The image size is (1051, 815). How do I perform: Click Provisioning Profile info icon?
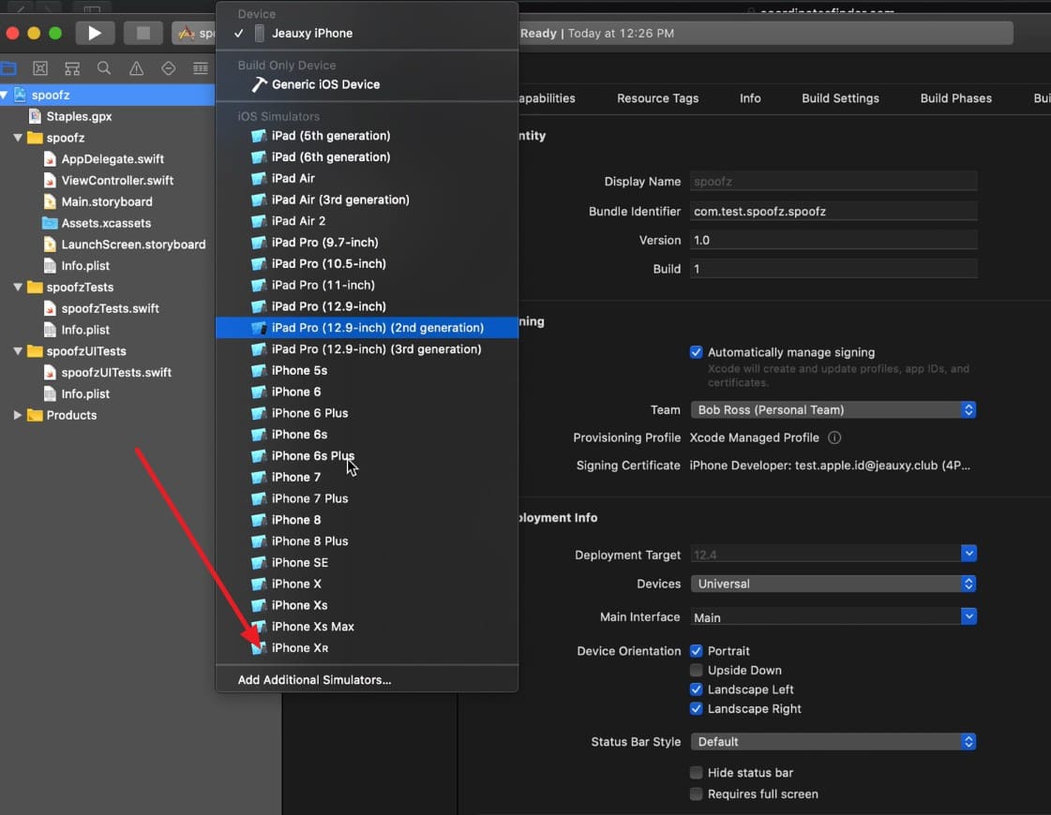tap(834, 438)
